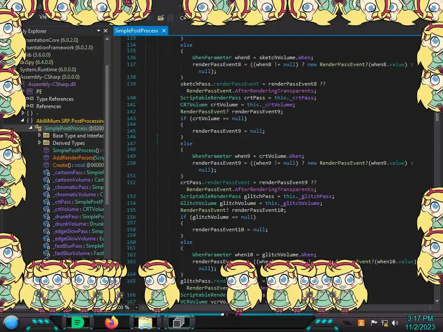443x332 pixels.
Task: Click the AkilliMum.SRP.PostProcessing namespace braces icon
Action: (30, 121)
